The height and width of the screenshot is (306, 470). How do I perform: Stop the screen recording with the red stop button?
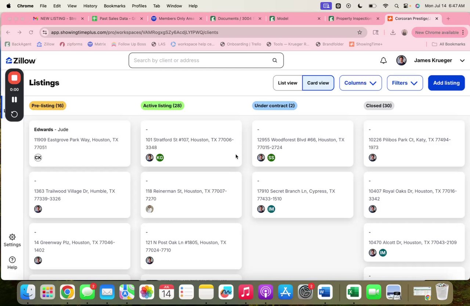(14, 78)
